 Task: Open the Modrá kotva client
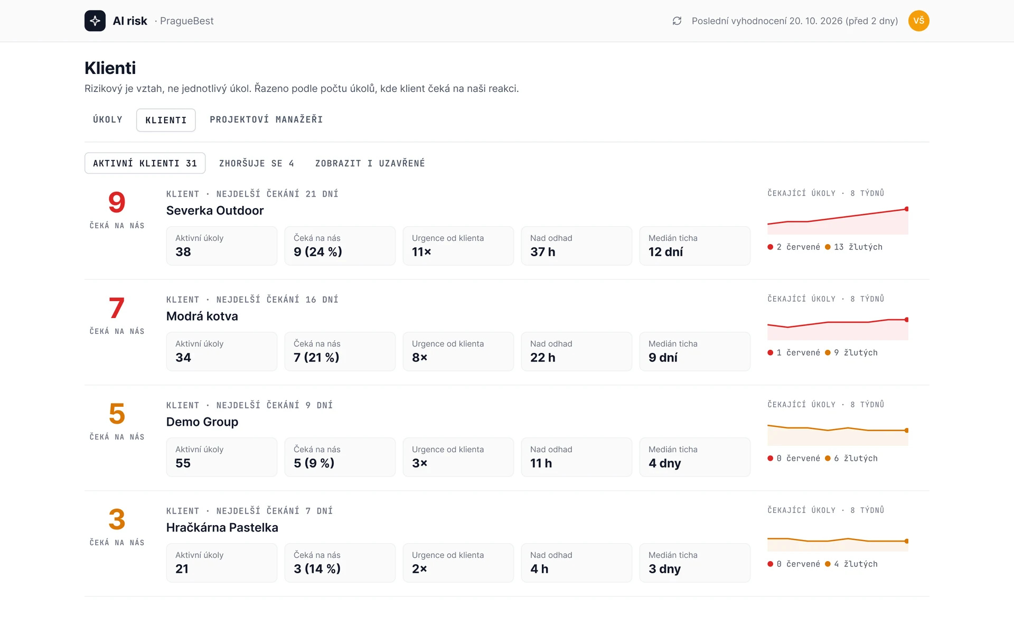[x=202, y=316]
